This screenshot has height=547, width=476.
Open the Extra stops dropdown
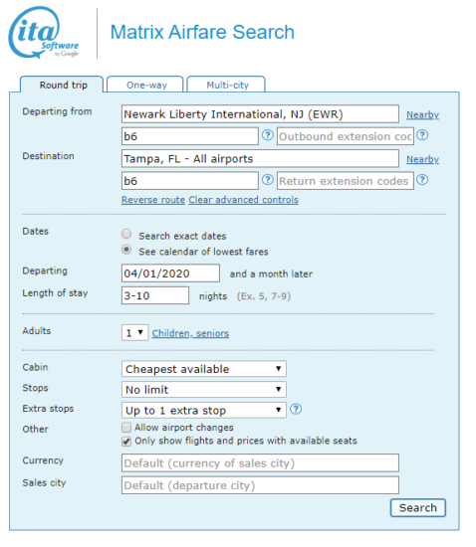pyautogui.click(x=204, y=410)
